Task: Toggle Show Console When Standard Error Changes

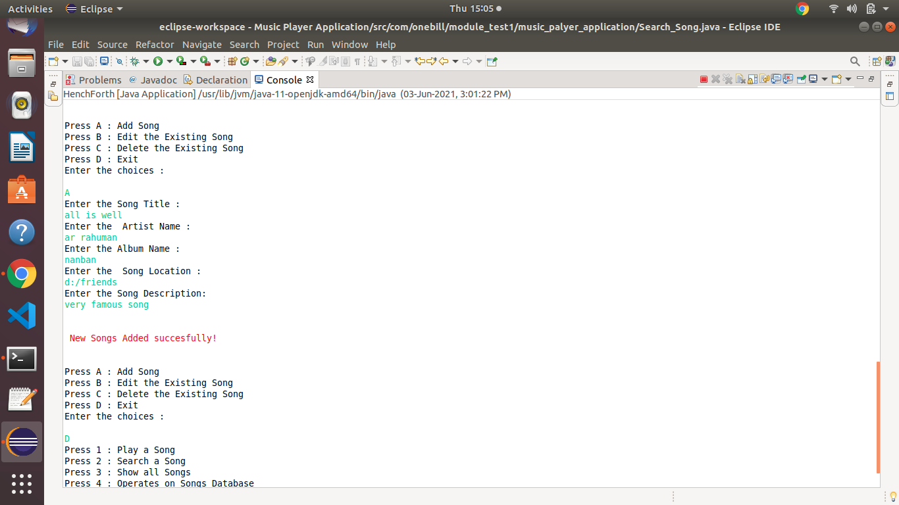Action: pos(787,79)
